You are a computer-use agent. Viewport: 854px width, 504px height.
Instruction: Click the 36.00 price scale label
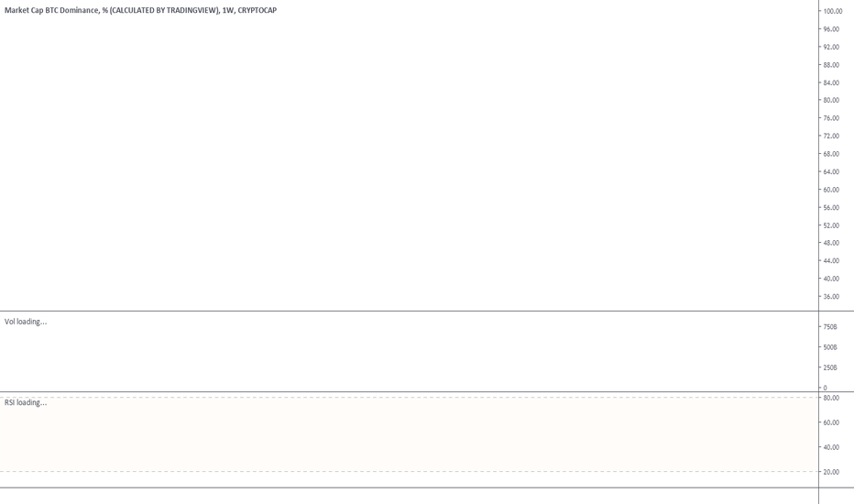coord(831,297)
